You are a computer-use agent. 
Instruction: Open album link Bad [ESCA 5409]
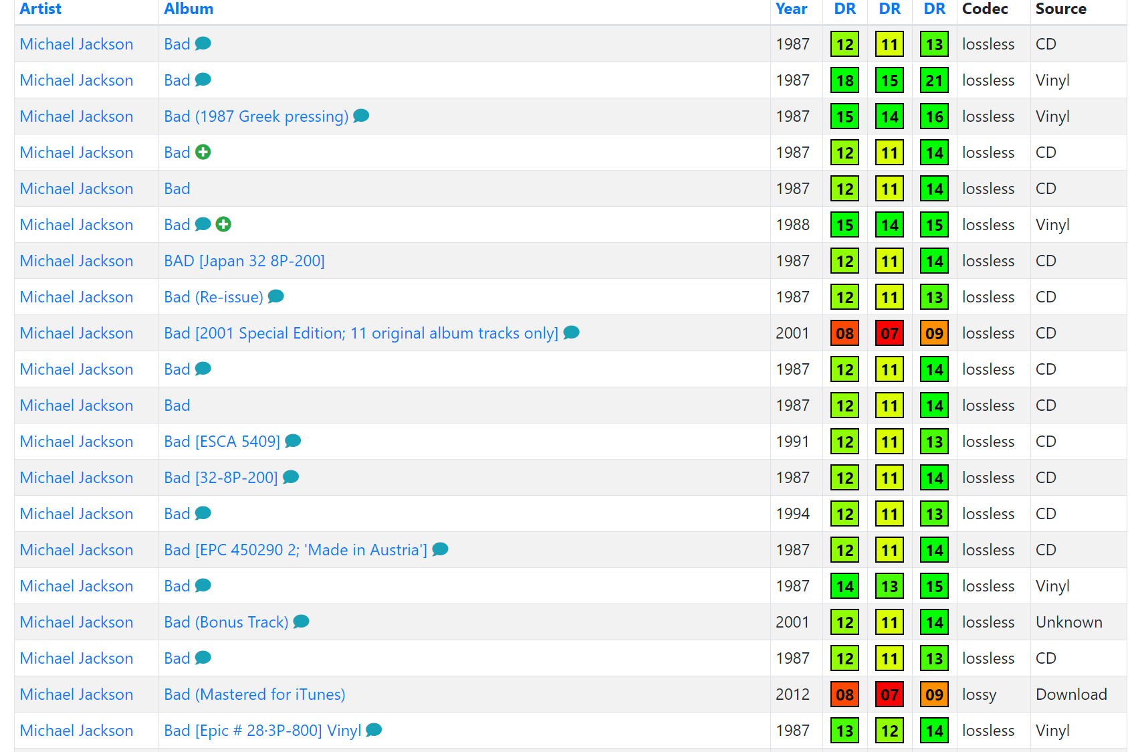222,442
